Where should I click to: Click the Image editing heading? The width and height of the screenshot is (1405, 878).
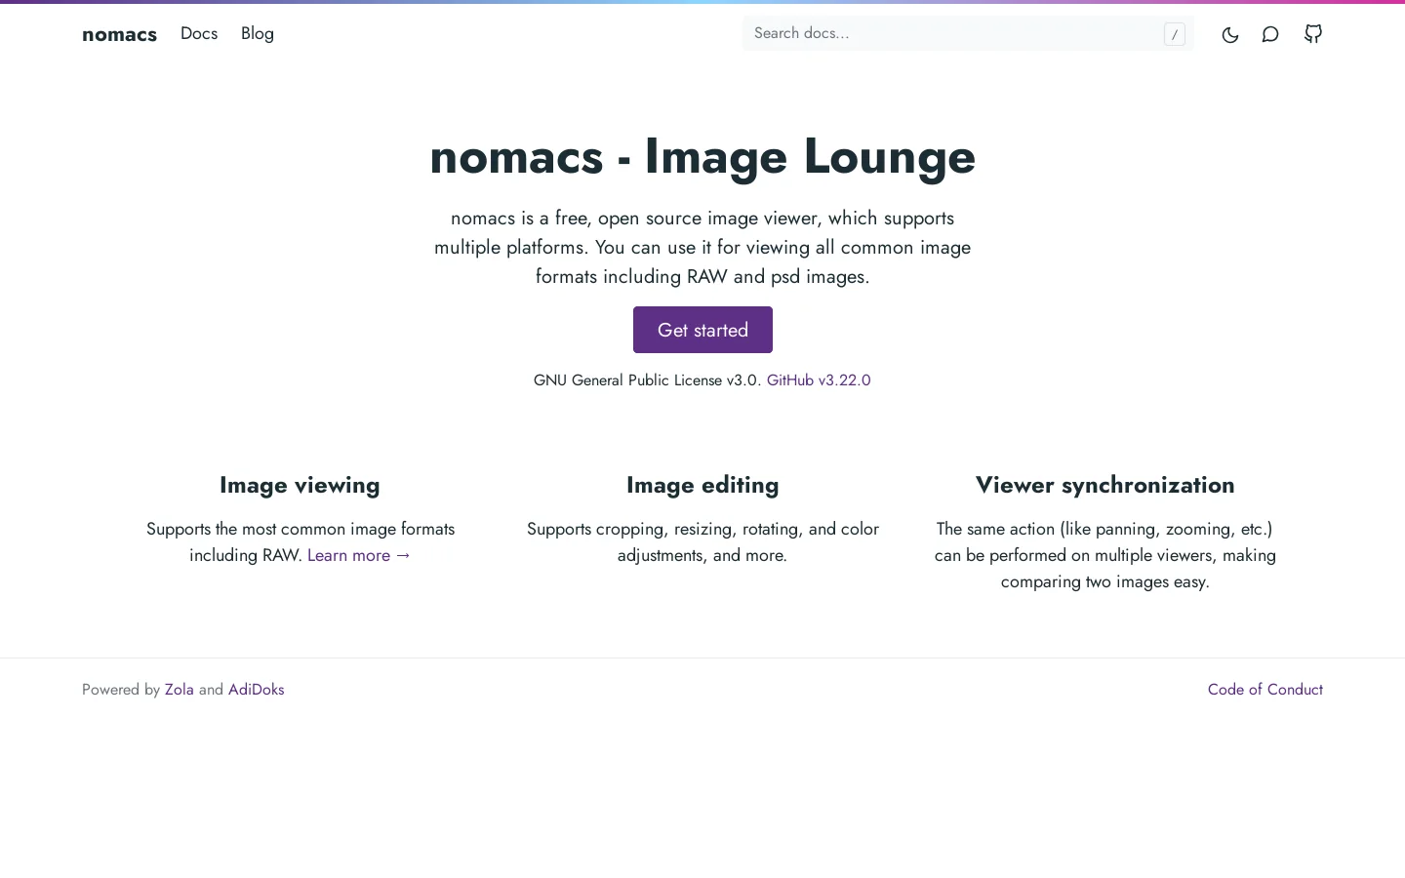[x=702, y=485]
